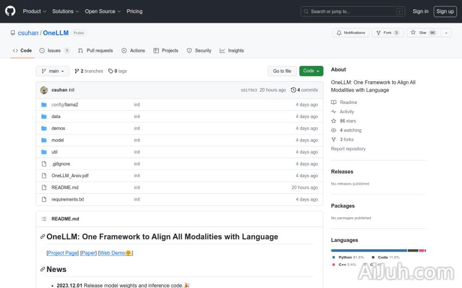
Task: Click the GitHub logo icon
Action: click(x=10, y=11)
